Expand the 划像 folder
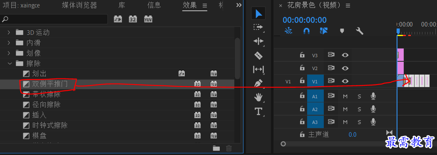Viewport: 437px width, 155px height. [9, 53]
